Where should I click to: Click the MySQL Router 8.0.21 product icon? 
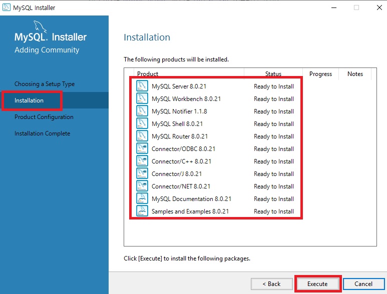(142, 136)
